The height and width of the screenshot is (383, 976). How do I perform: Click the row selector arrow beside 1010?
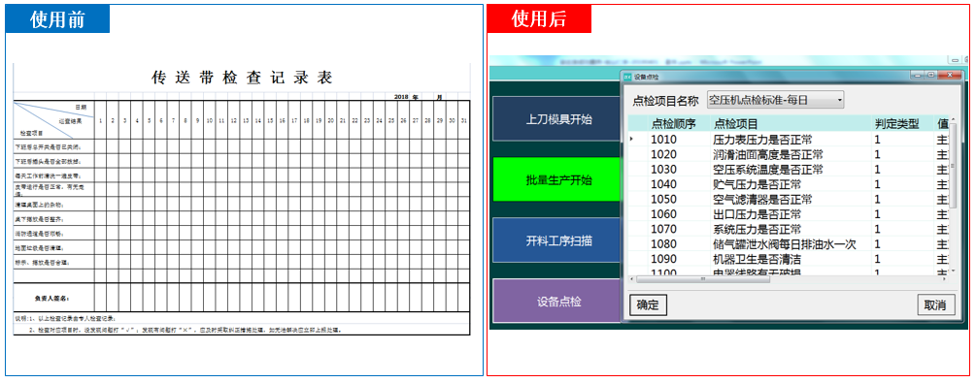(x=631, y=140)
